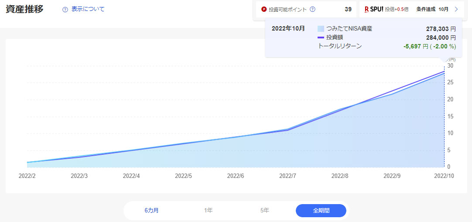The image size is (472, 222).
Task: Click the 2022/7 x-axis label
Action: point(287,176)
